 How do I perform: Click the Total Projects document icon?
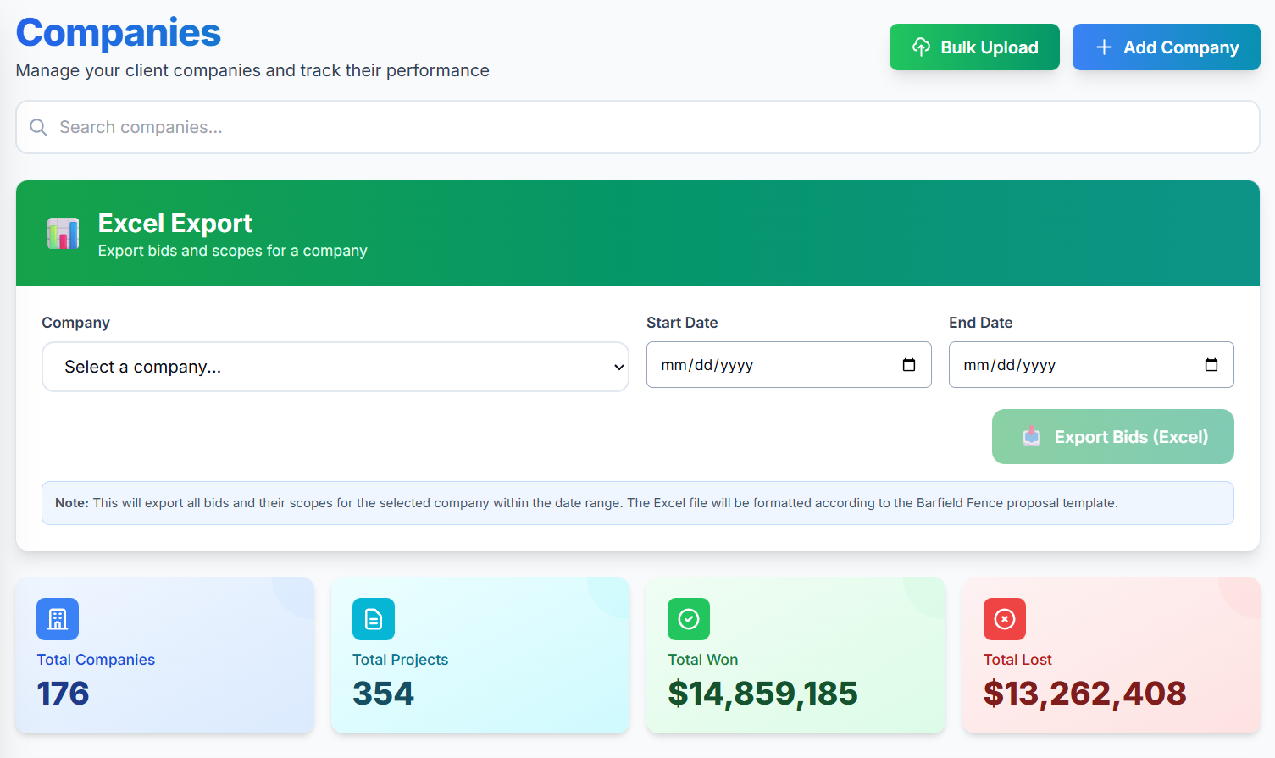click(374, 619)
